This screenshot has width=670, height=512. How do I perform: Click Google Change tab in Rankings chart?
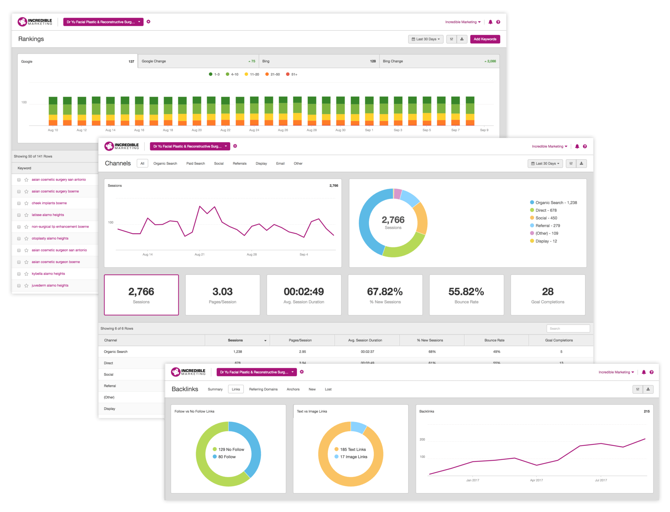coord(198,61)
